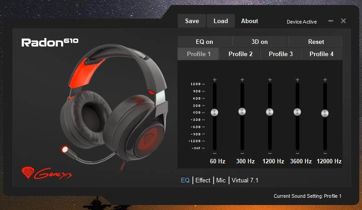Screen dimensions: 362x210
Task: Click the plus icon above 3600 Hz slider
Action: click(297, 80)
